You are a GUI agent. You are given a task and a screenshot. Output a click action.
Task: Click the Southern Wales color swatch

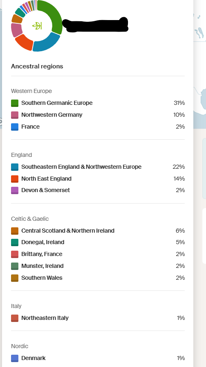pyautogui.click(x=15, y=278)
